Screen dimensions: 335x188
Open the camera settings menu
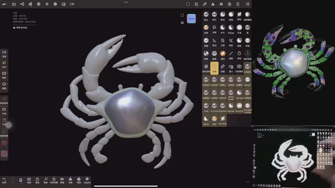pos(72,4)
